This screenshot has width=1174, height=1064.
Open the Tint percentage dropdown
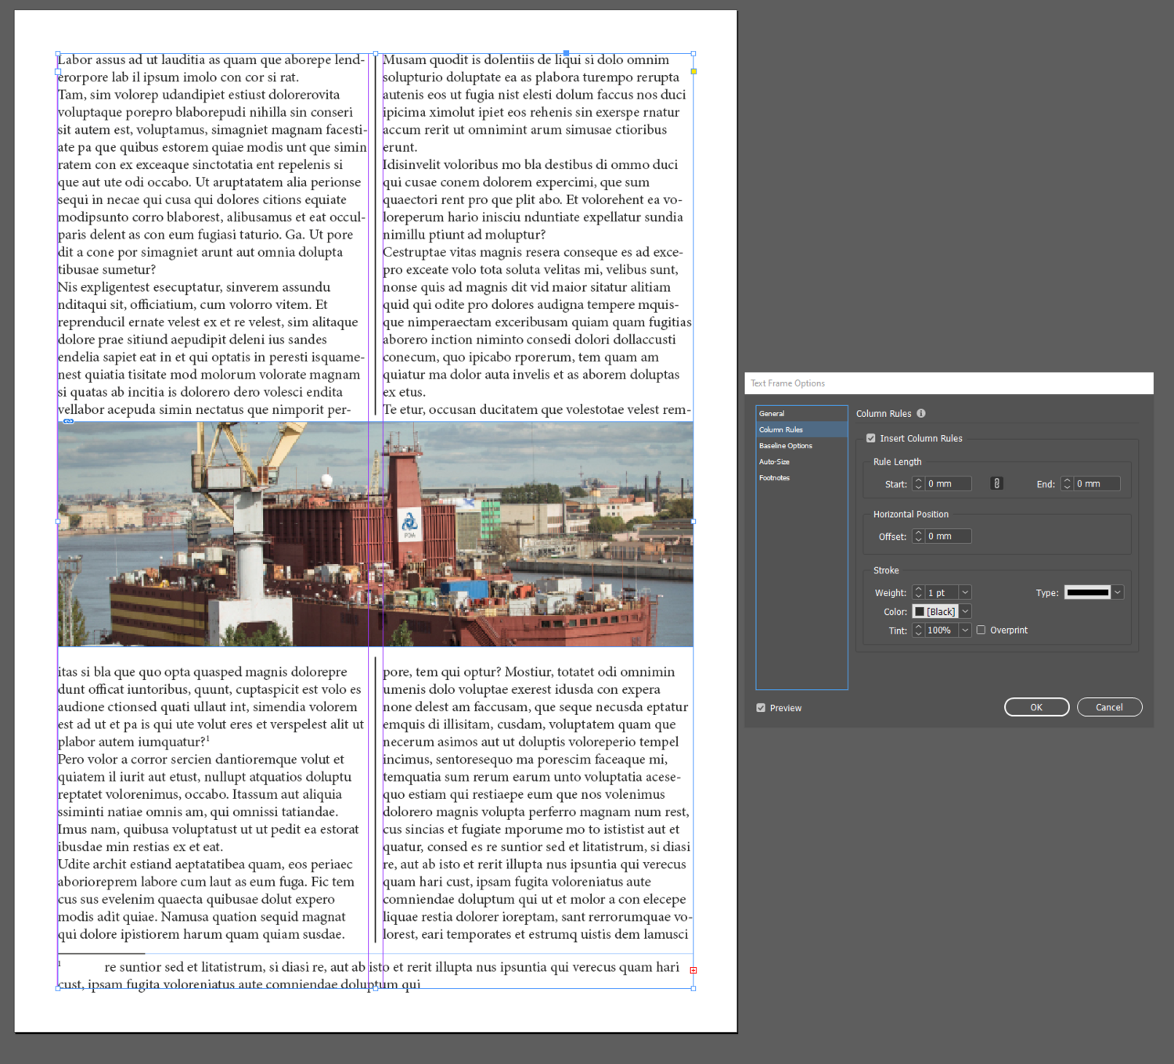pyautogui.click(x=965, y=631)
